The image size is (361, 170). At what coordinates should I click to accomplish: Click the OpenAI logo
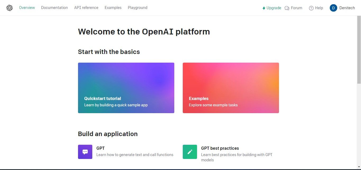pyautogui.click(x=10, y=8)
